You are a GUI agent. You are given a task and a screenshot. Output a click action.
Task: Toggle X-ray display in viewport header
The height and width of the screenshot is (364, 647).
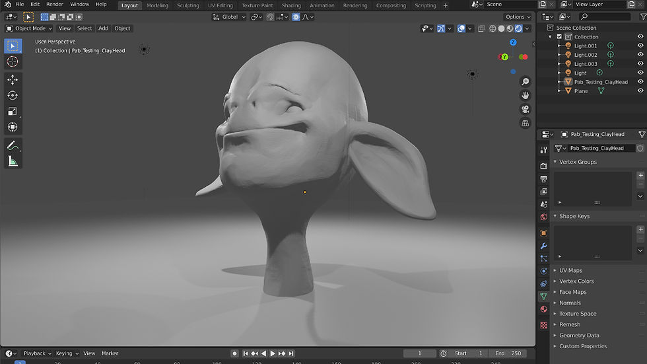(x=481, y=28)
